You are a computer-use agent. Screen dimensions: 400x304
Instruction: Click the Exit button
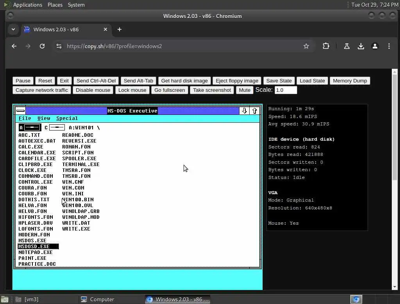pyautogui.click(x=64, y=80)
